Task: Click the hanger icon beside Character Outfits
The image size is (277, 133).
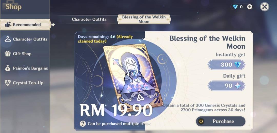Action: tap(8, 39)
